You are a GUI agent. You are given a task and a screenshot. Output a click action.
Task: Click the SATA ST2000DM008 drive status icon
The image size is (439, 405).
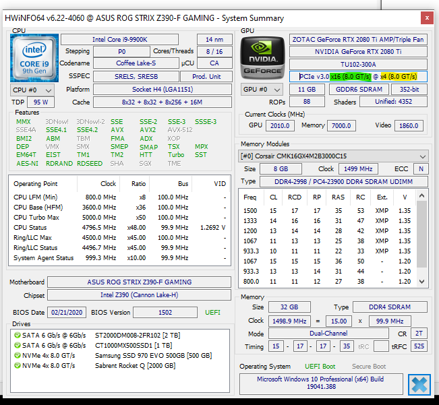tap(18, 335)
